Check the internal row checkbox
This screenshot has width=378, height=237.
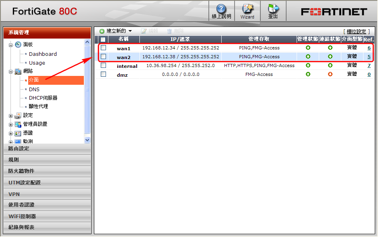click(x=104, y=65)
